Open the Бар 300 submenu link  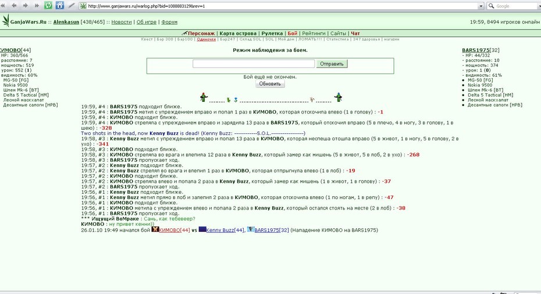(x=165, y=40)
